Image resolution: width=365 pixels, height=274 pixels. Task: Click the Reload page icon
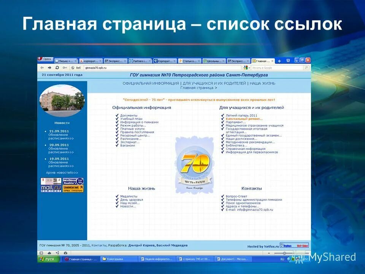pyautogui.click(x=57, y=67)
